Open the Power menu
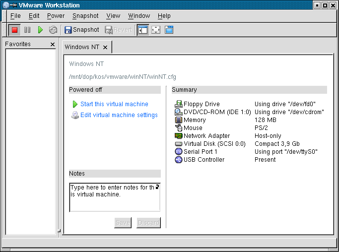 (x=56, y=16)
